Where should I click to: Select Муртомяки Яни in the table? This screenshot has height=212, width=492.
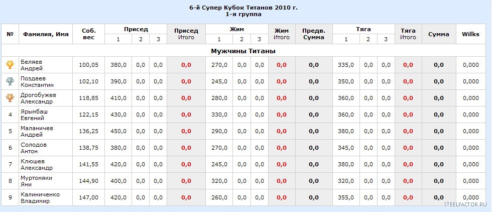(x=36, y=181)
